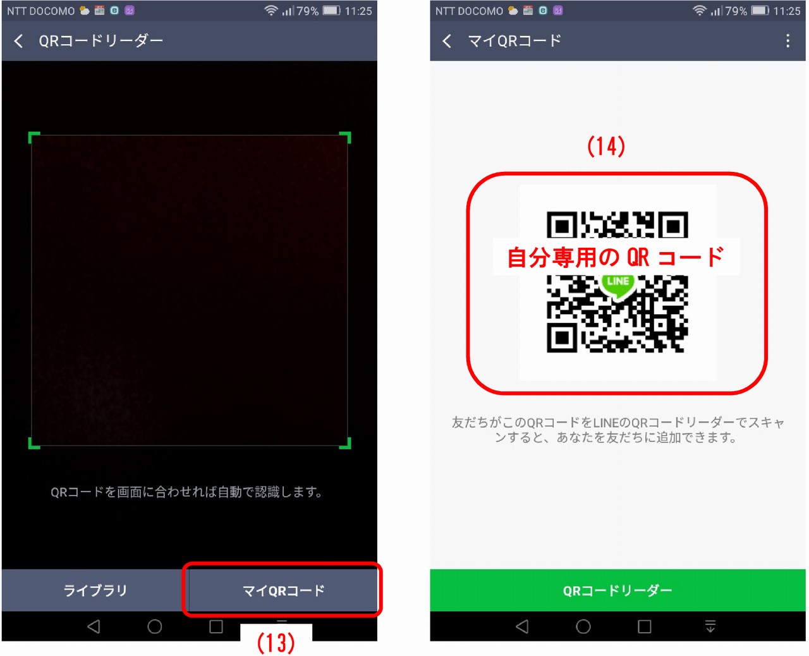Tap ライブラリ button
The width and height of the screenshot is (809, 656).
coord(95,590)
